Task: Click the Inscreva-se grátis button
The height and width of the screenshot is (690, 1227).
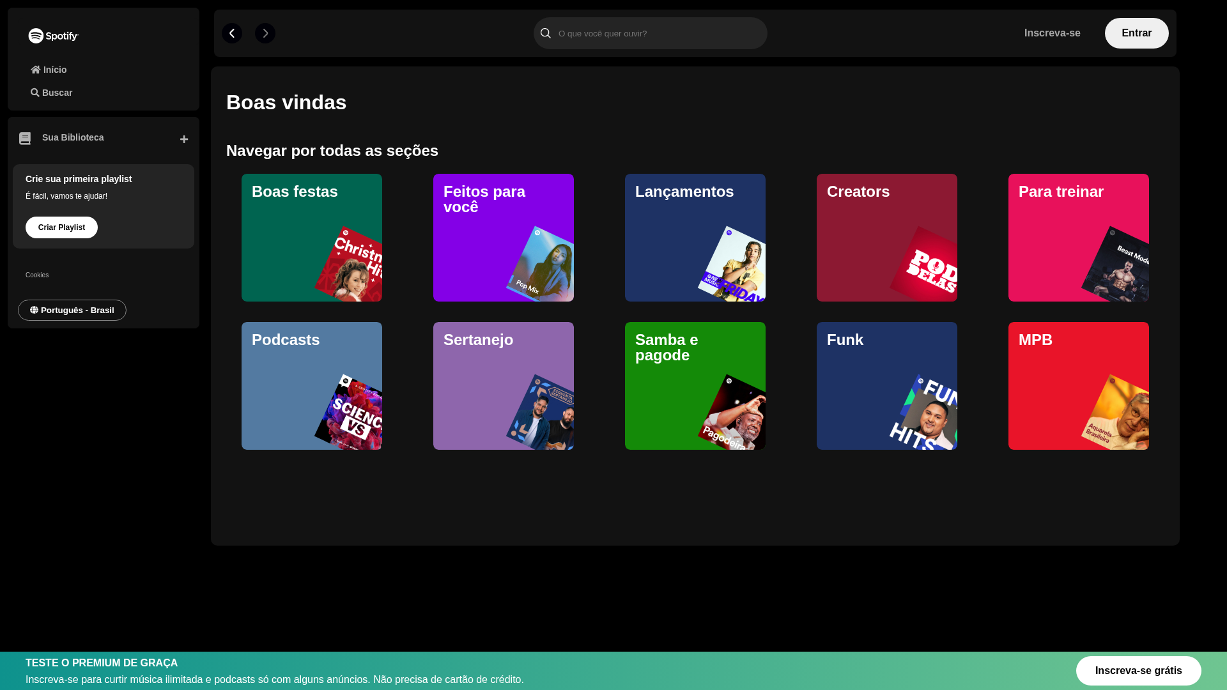Action: tap(1138, 671)
